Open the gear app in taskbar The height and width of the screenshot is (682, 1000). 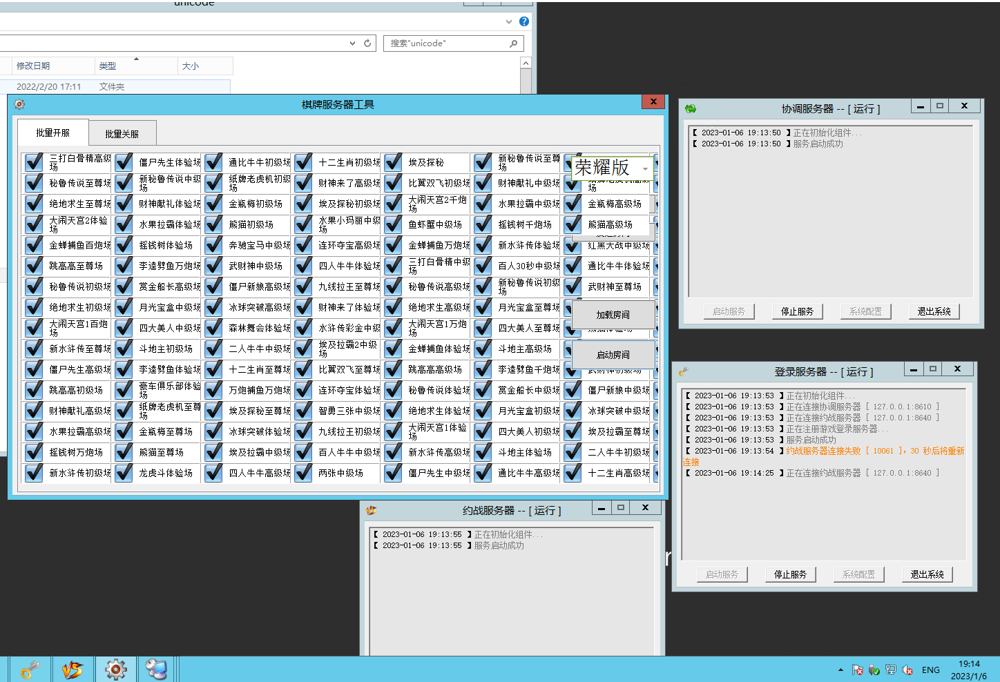pos(115,669)
